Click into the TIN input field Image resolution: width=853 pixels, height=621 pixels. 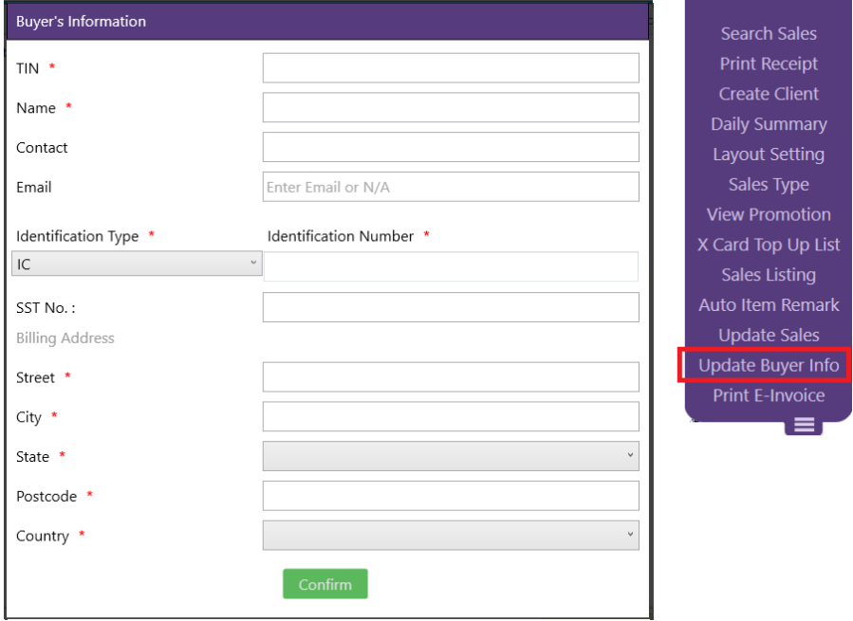click(x=450, y=68)
